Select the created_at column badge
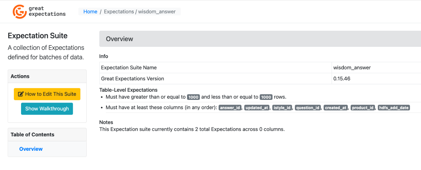The image size is (421, 170). tap(336, 108)
